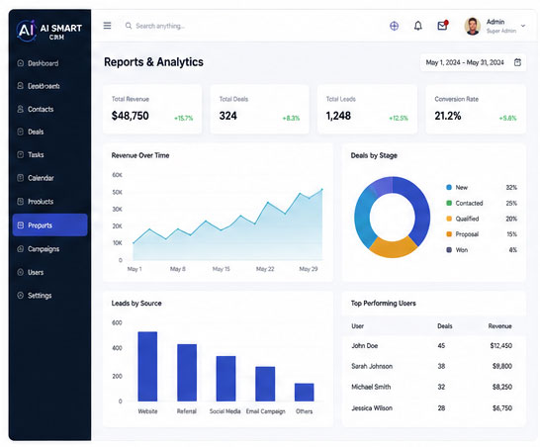Click the Users sidebar icon

[x=21, y=272]
